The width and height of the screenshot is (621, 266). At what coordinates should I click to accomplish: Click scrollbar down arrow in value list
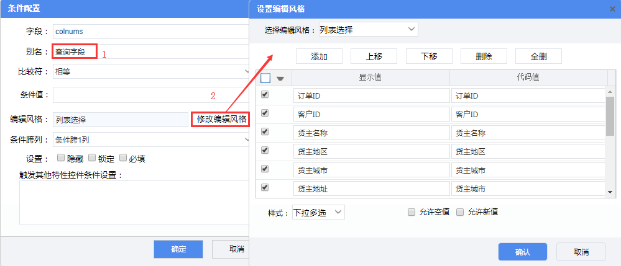(610, 192)
